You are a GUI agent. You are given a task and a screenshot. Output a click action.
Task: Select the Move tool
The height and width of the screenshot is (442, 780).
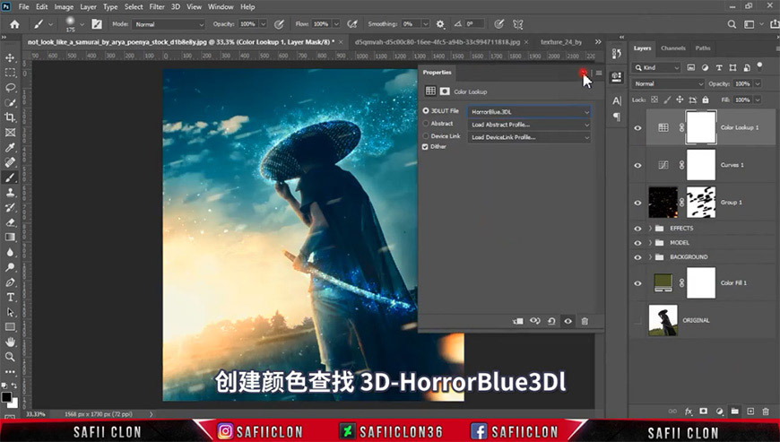tap(10, 57)
